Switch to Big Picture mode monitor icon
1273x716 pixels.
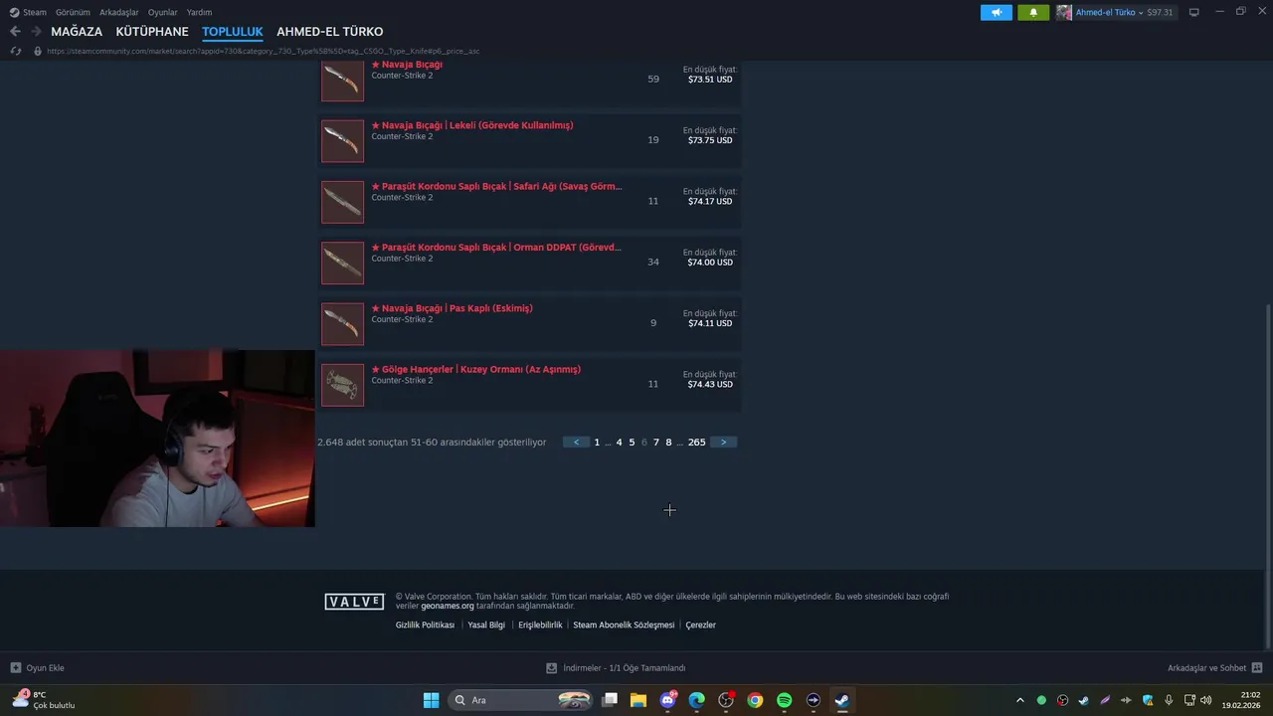(1193, 12)
